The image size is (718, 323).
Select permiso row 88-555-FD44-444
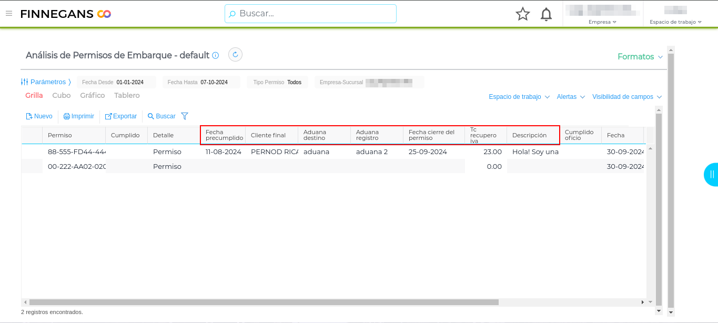click(74, 152)
